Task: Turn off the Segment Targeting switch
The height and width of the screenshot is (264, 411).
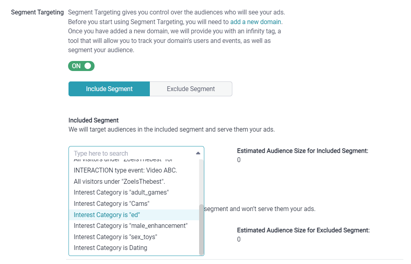Action: click(81, 66)
